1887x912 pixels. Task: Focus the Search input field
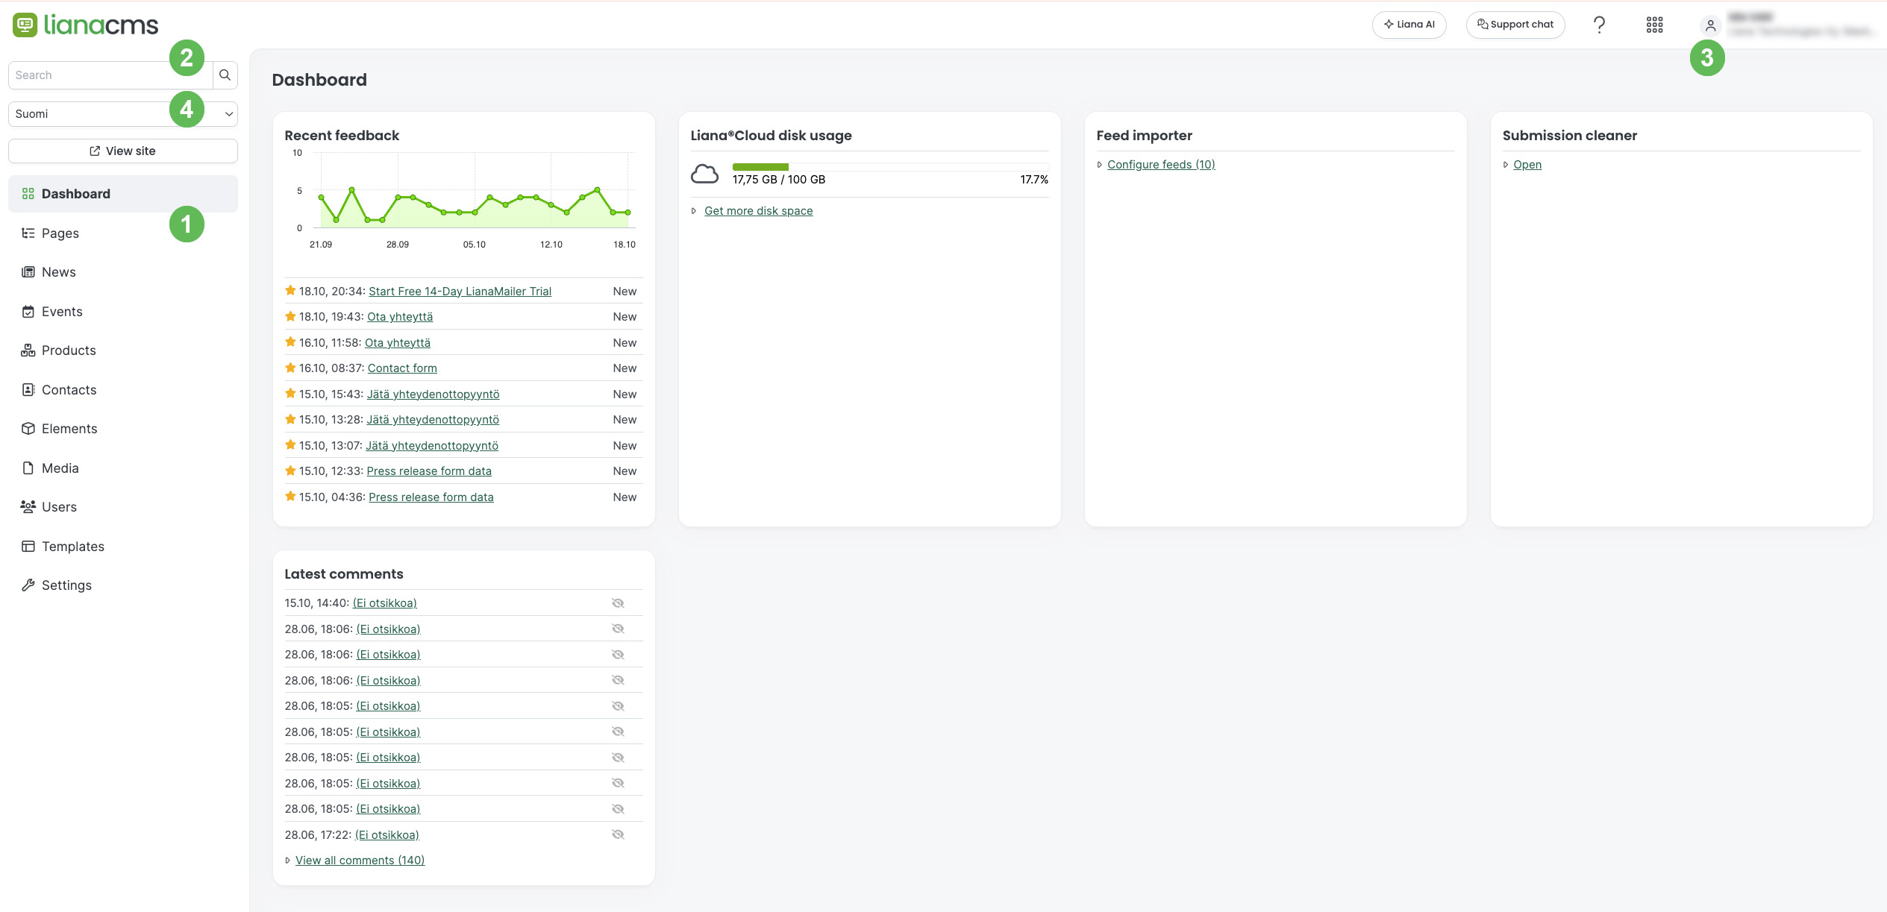pos(110,75)
